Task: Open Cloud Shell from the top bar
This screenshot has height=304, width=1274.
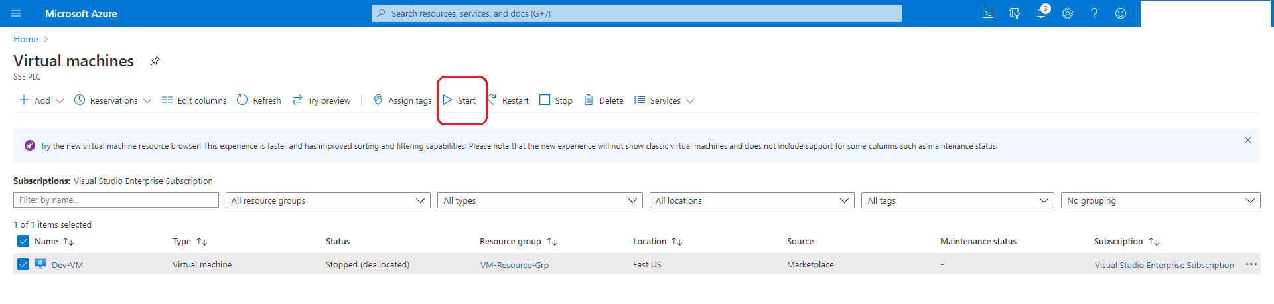Action: coord(988,13)
